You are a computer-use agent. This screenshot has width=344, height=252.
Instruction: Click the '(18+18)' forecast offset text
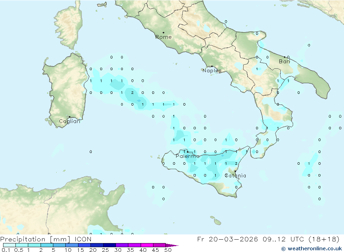[x=324, y=239]
